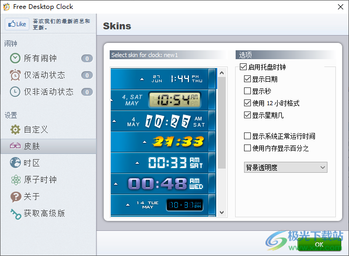
Task: Click the grey clock icon for 仅非活动状态
Action: click(15, 92)
